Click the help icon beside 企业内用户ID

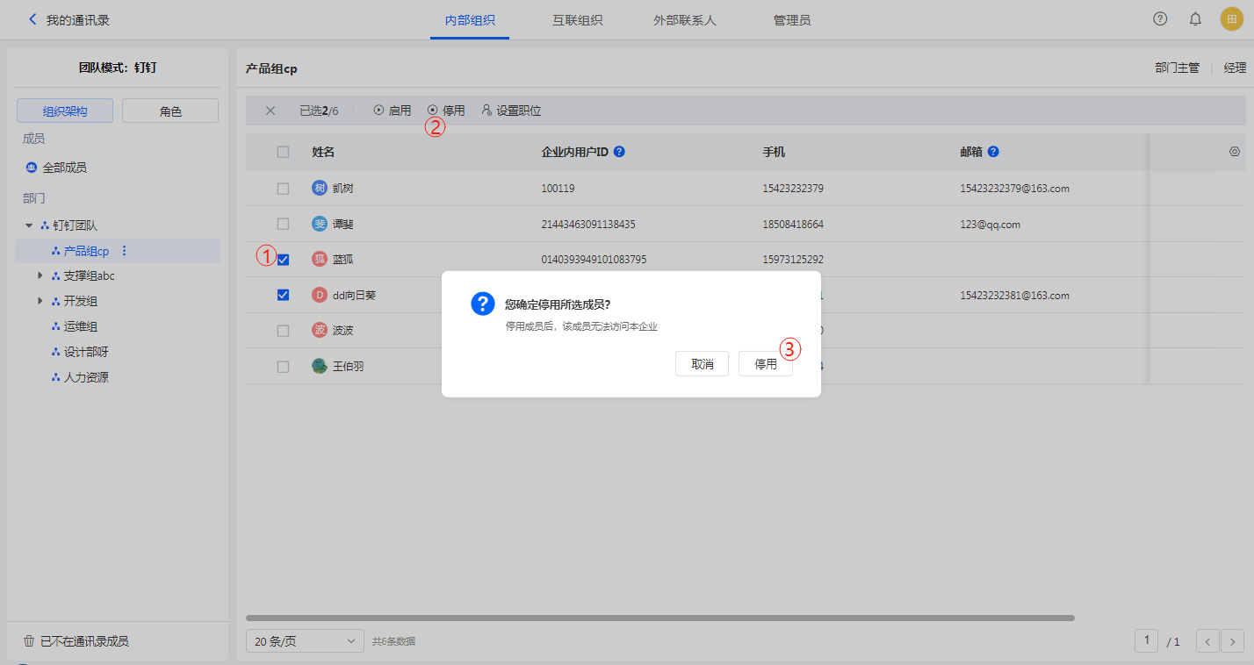[619, 152]
